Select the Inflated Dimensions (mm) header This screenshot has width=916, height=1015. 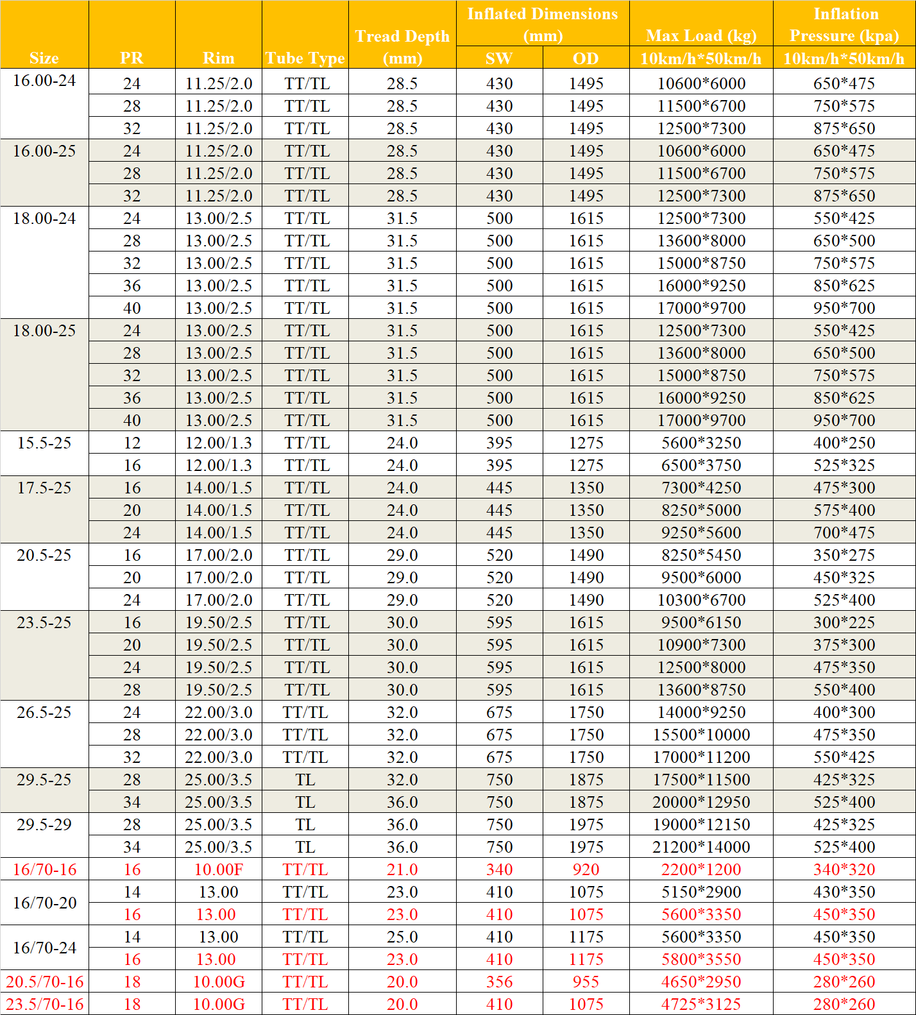(x=543, y=24)
